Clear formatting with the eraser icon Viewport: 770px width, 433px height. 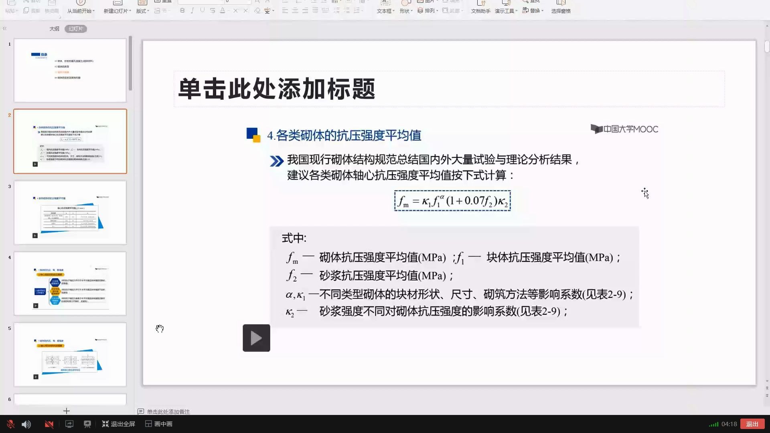(x=257, y=10)
